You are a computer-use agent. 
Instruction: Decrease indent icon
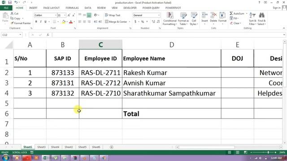96,22
